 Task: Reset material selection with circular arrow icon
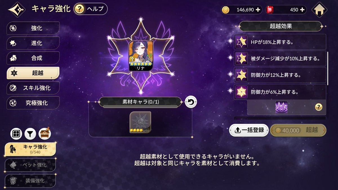191,102
